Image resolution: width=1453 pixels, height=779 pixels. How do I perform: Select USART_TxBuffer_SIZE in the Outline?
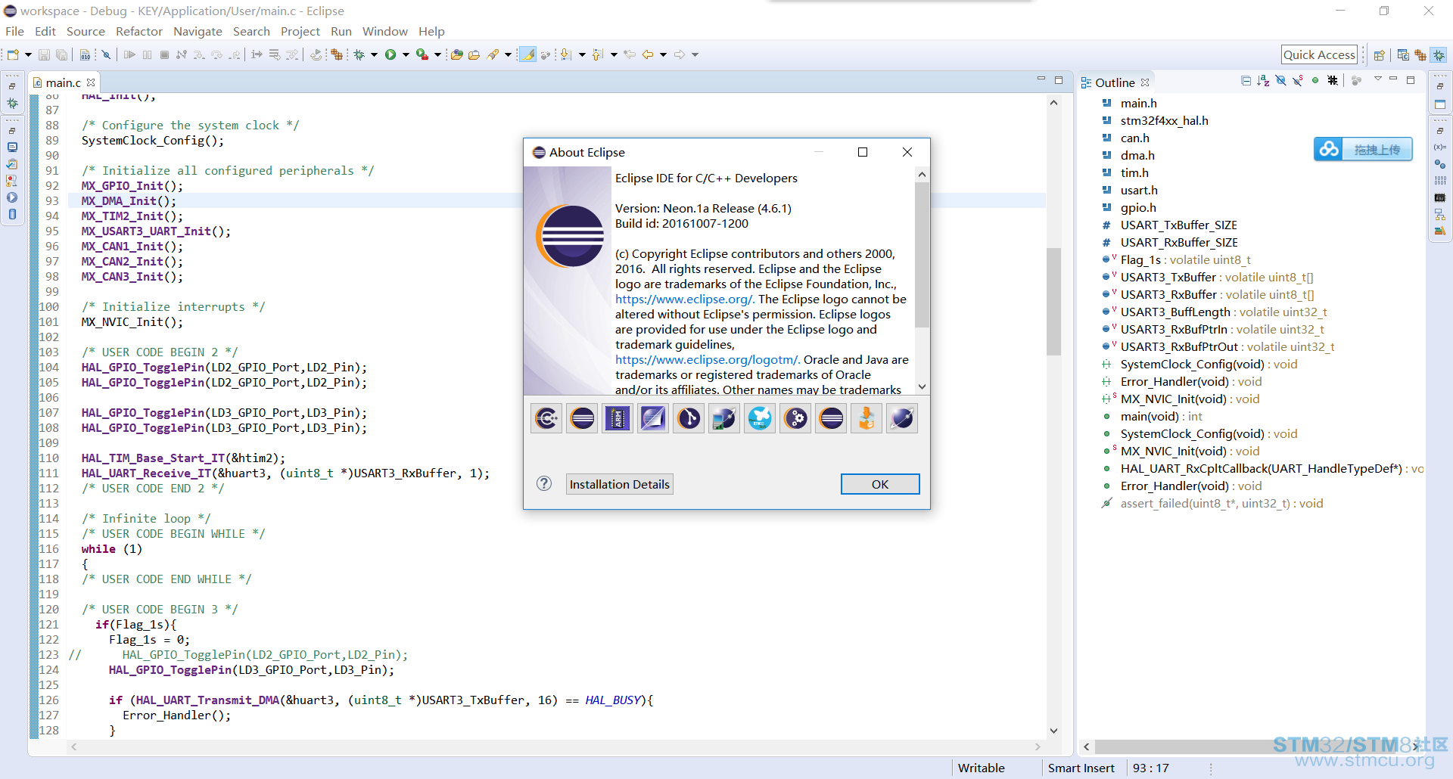1178,225
